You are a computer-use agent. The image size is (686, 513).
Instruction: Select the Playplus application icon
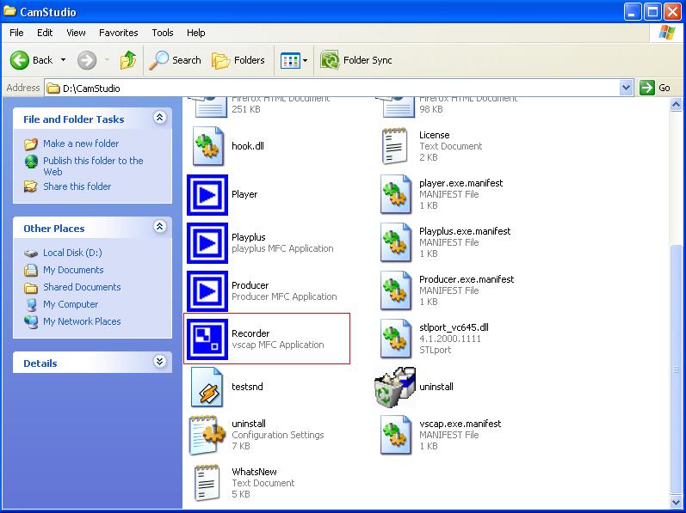[x=207, y=242]
